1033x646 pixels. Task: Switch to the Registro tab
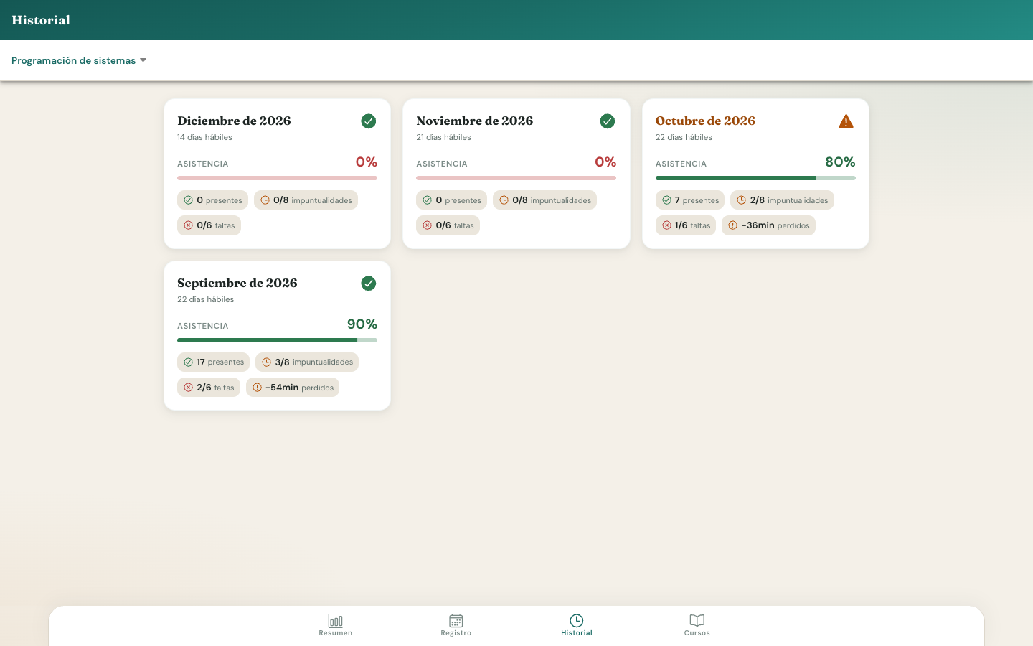456,625
